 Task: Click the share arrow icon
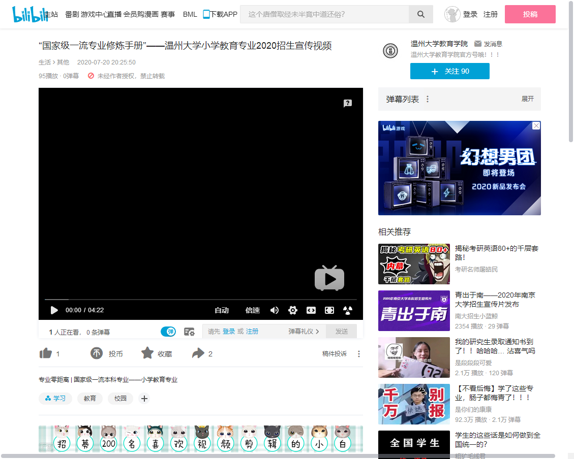(x=198, y=353)
